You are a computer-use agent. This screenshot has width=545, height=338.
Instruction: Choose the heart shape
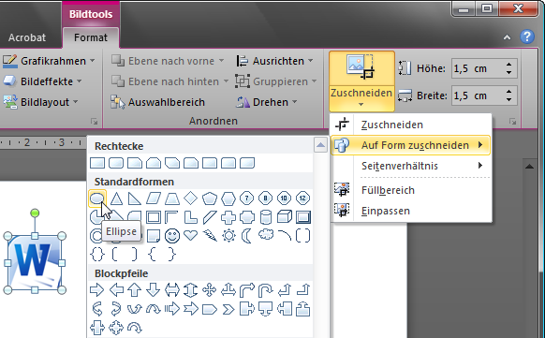(190, 236)
